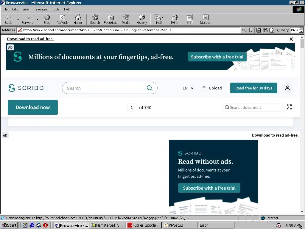Launch Internet Explorer from quick launch

(32, 225)
